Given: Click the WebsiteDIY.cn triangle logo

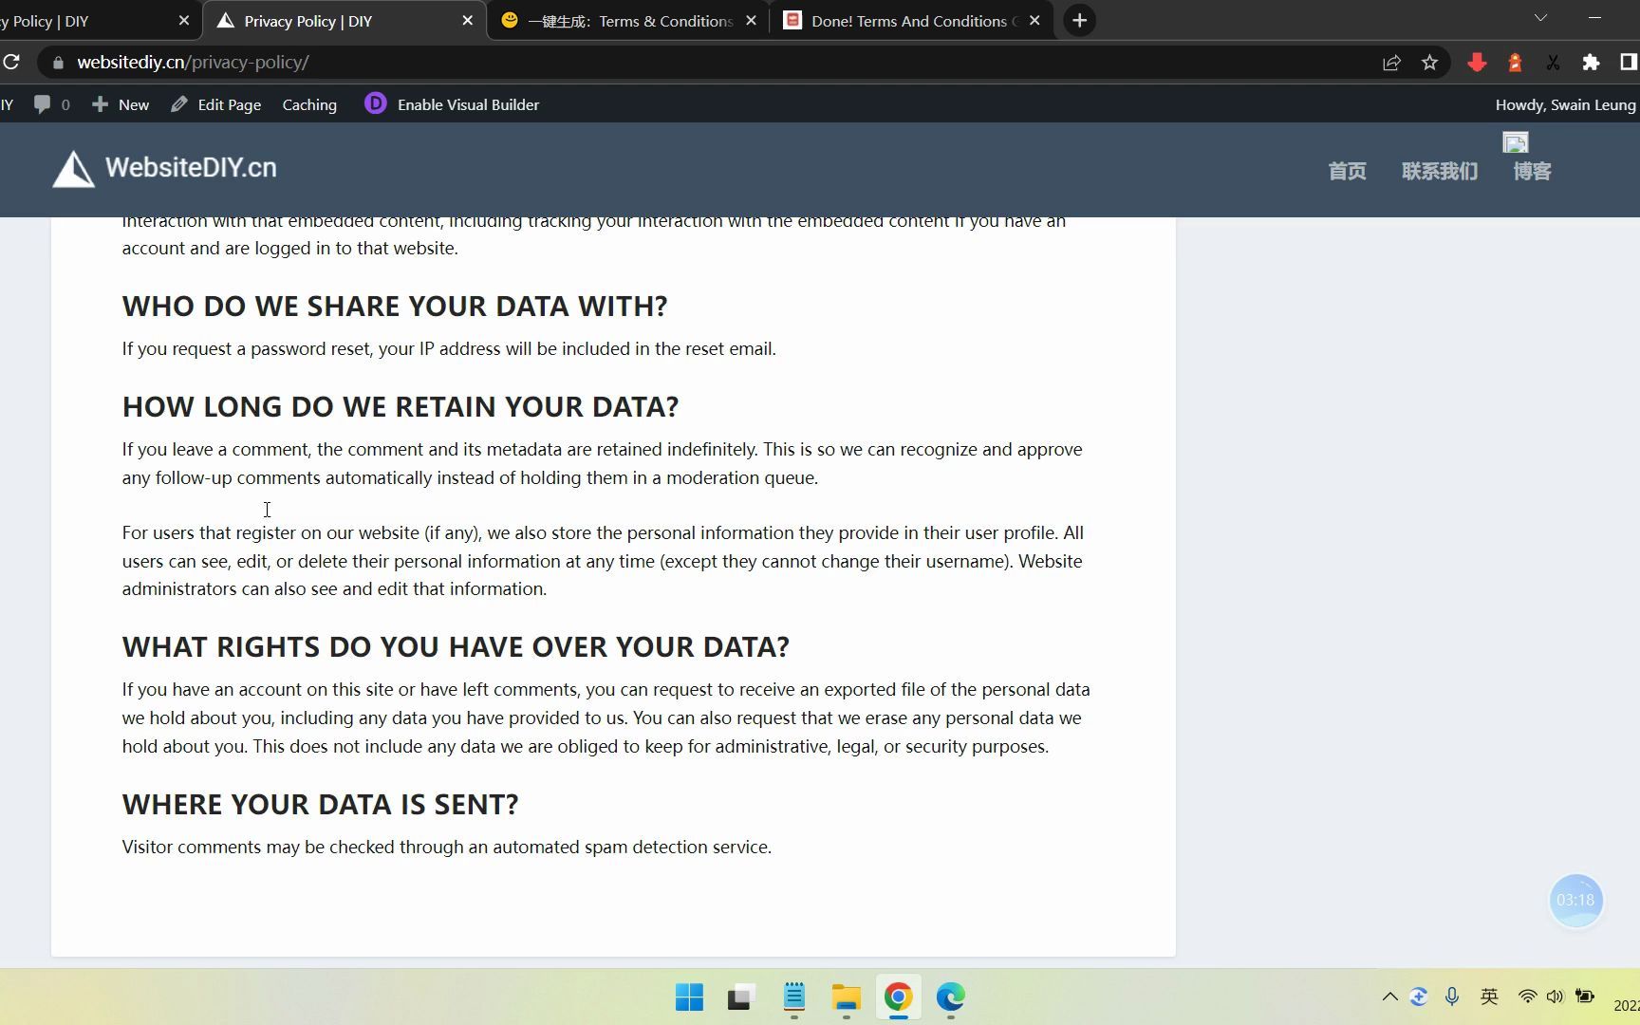Looking at the screenshot, I should tap(74, 168).
